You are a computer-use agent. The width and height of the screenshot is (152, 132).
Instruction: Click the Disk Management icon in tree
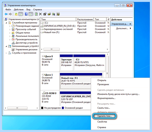click(x=13, y=50)
